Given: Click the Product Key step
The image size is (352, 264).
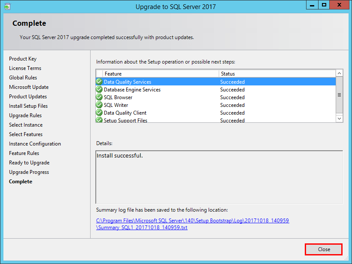Looking at the screenshot, I should (23, 59).
